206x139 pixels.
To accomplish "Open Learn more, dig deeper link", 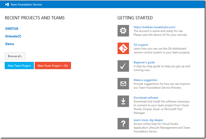I will pos(148,120).
